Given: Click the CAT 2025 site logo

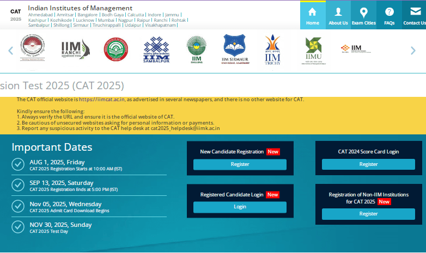Looking at the screenshot, I should point(16,15).
